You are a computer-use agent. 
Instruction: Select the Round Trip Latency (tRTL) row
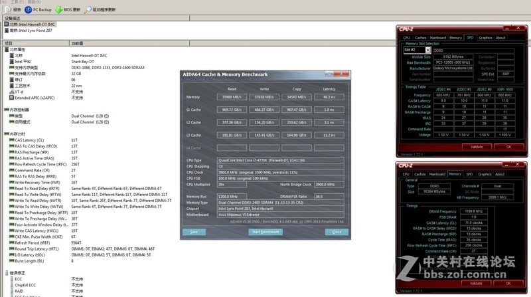click(x=34, y=249)
